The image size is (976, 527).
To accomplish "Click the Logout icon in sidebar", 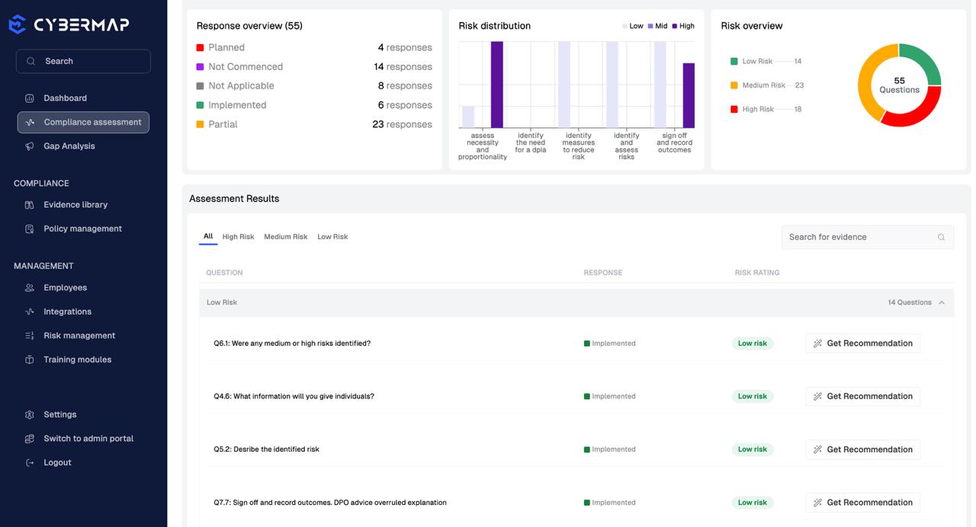I will (x=30, y=462).
